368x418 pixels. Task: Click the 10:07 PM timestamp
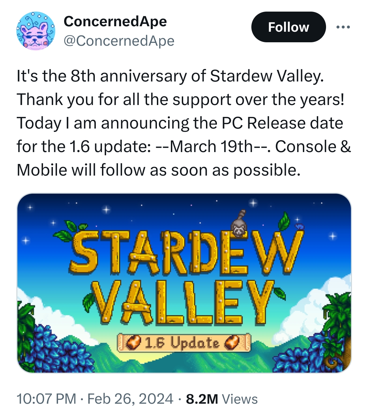point(46,399)
